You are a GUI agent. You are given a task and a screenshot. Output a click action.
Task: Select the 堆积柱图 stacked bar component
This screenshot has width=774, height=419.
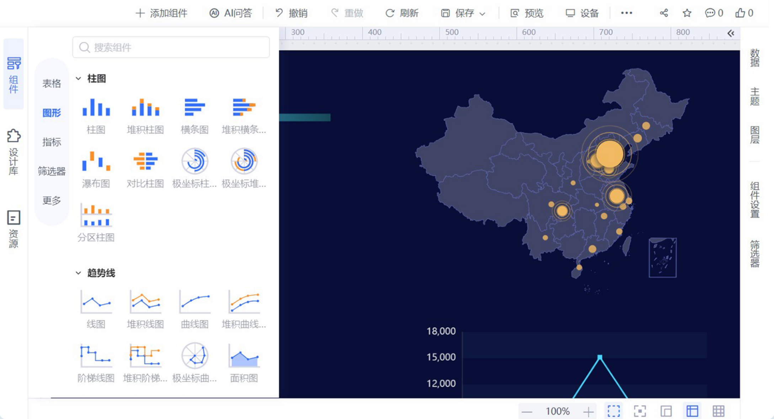tap(145, 116)
